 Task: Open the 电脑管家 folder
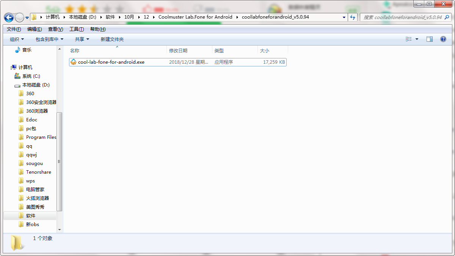click(35, 189)
